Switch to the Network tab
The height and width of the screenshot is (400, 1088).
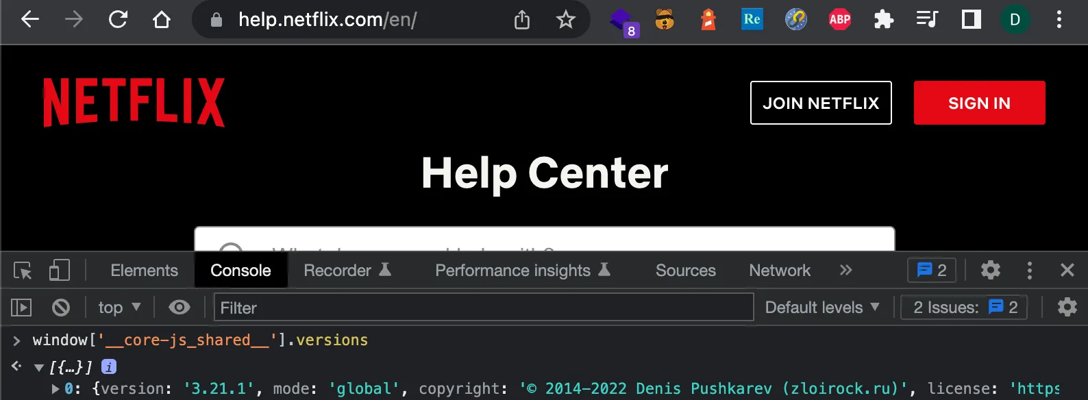pos(780,271)
